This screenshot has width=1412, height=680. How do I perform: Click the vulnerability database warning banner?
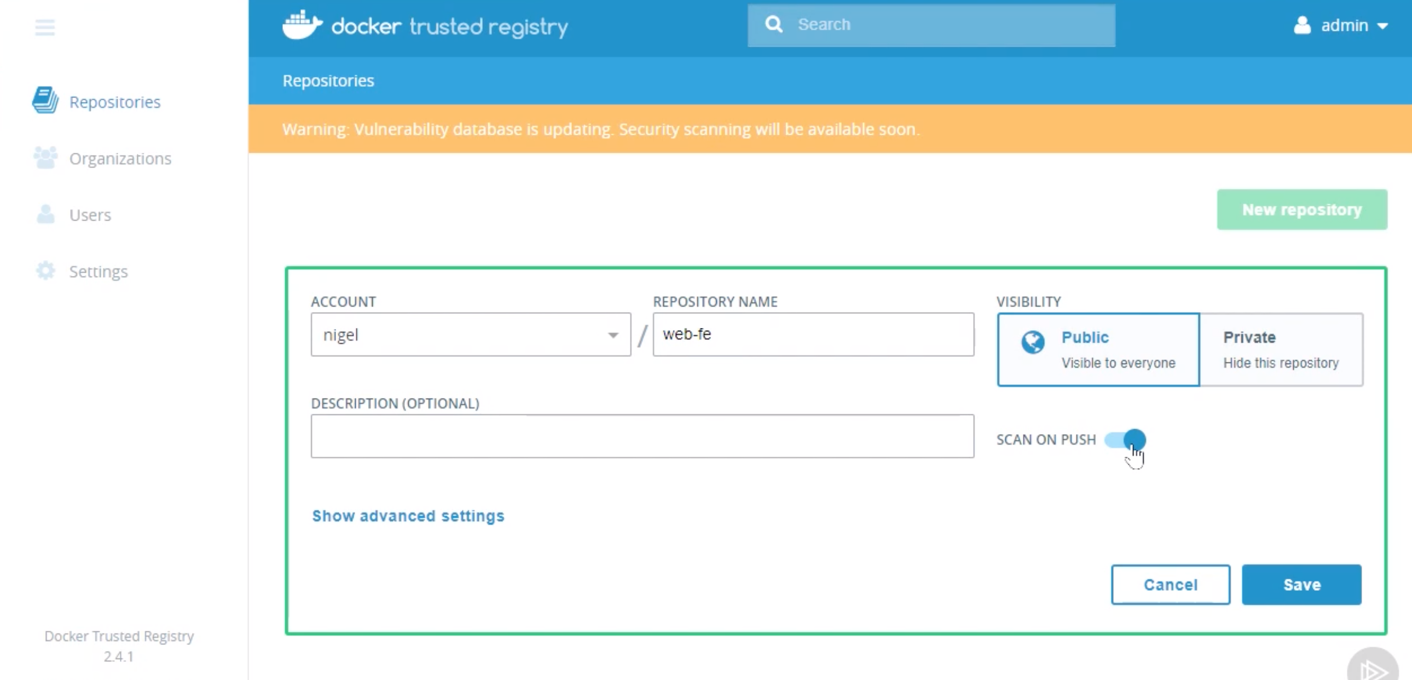830,129
